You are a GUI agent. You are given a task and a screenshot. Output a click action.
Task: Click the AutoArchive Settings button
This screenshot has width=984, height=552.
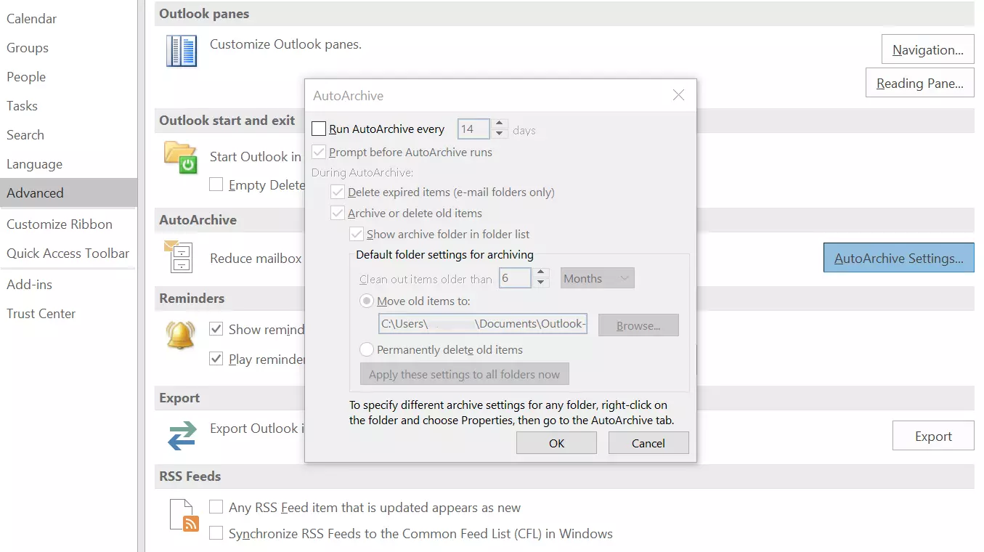898,257
